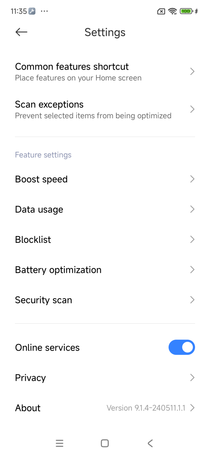This screenshot has height=456, width=210.
Task: Open Privacy using its chevron arrow
Action: tap(192, 378)
